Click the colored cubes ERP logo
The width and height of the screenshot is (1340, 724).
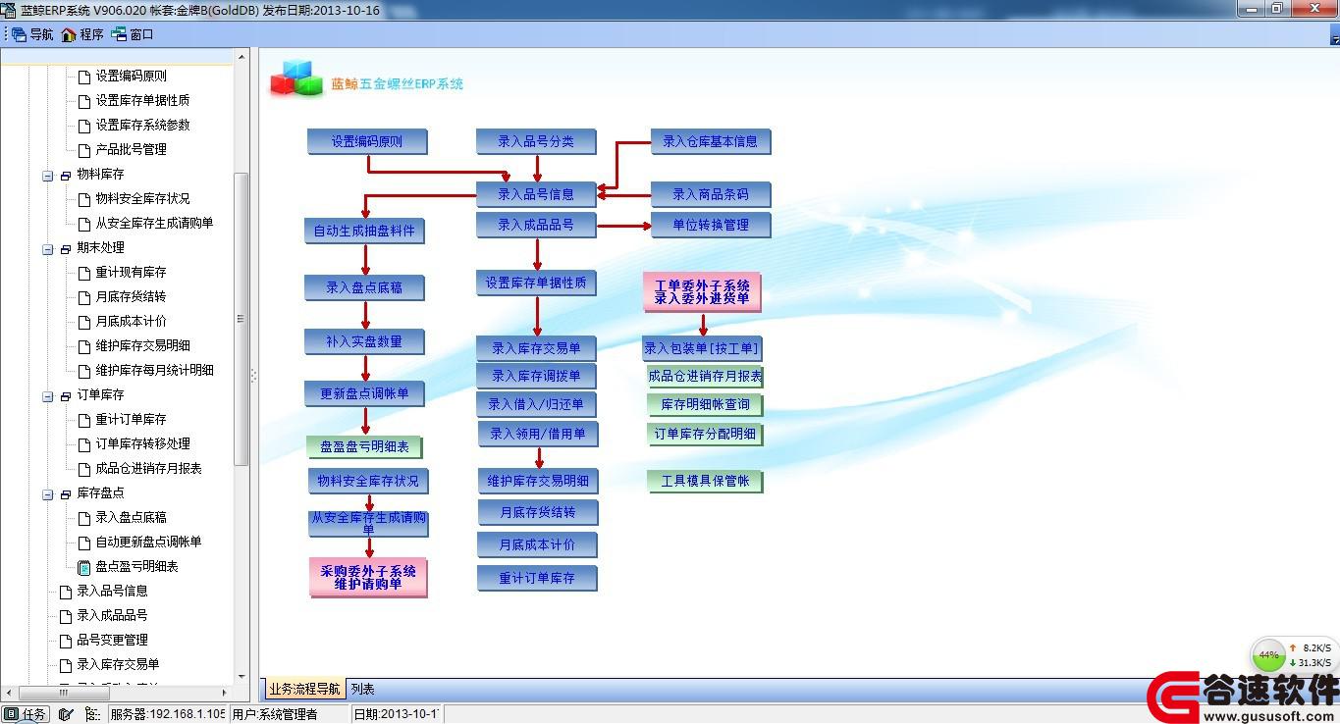coord(296,78)
